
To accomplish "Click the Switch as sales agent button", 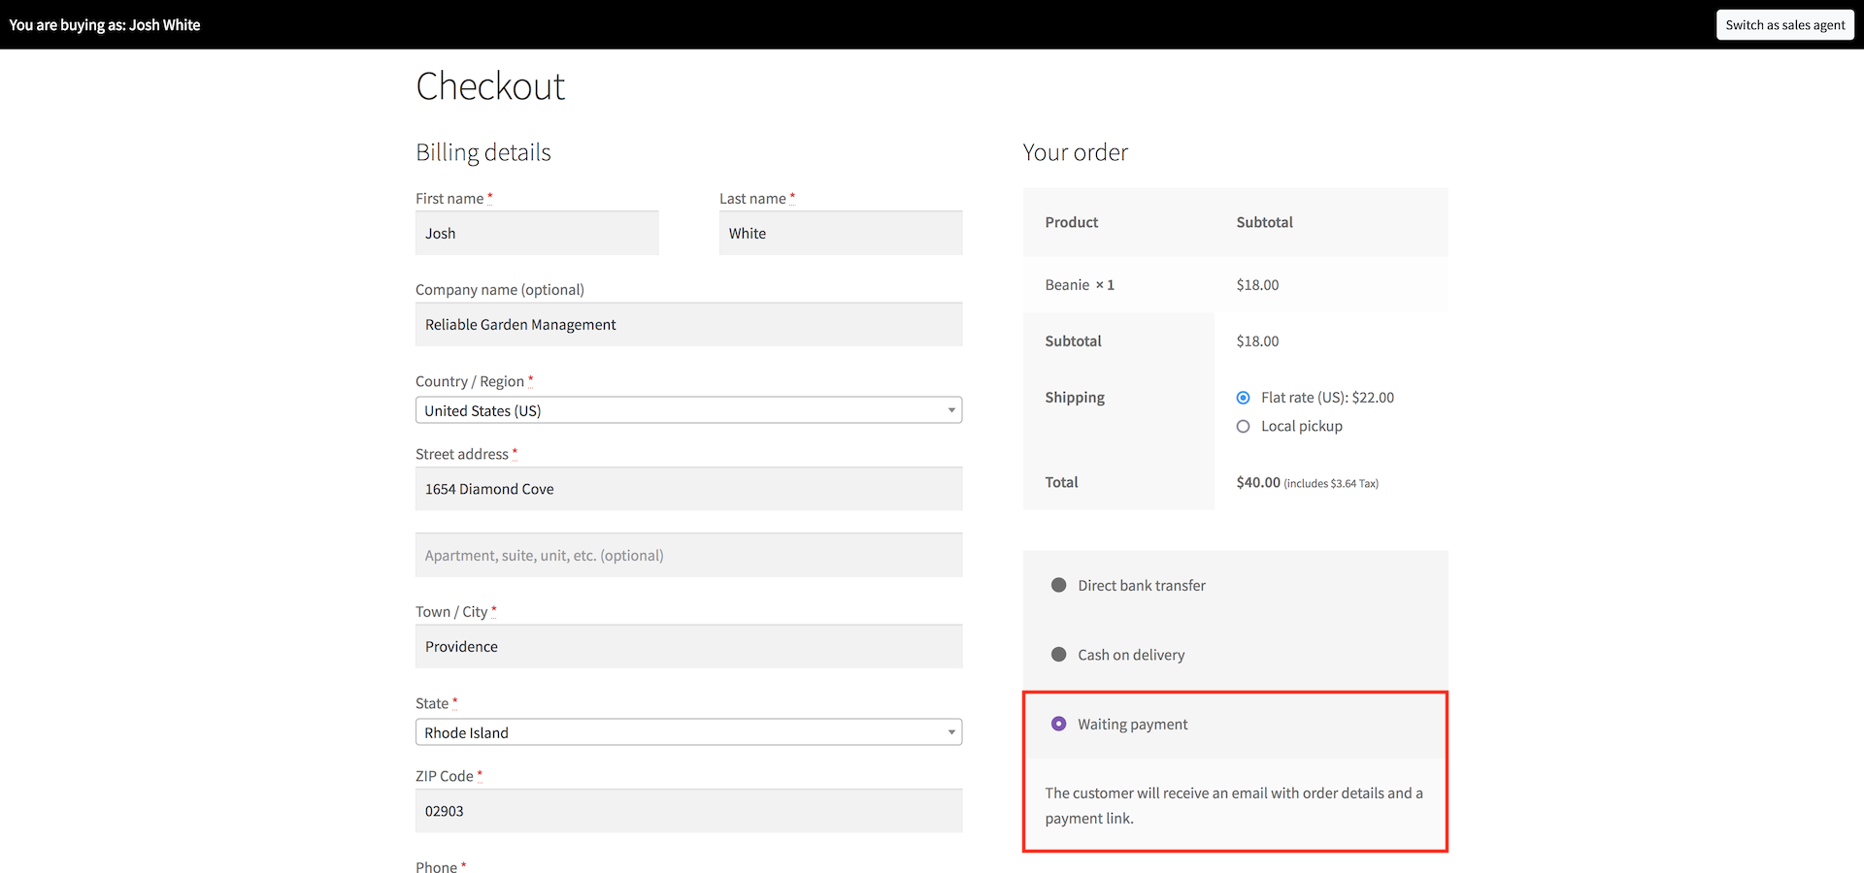I will point(1784,25).
